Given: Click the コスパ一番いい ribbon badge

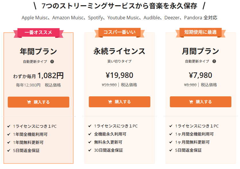Looking at the screenshot, I should click(x=120, y=32).
